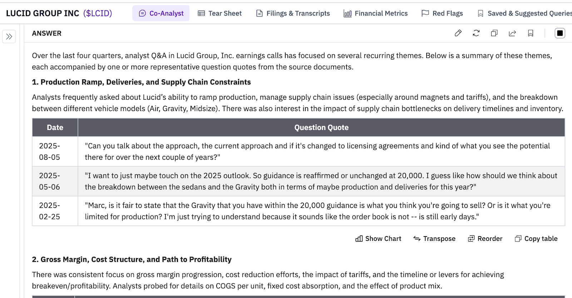Click the Co-Analyst chat bubble icon
This screenshot has width=572, height=298.
pyautogui.click(x=142, y=13)
